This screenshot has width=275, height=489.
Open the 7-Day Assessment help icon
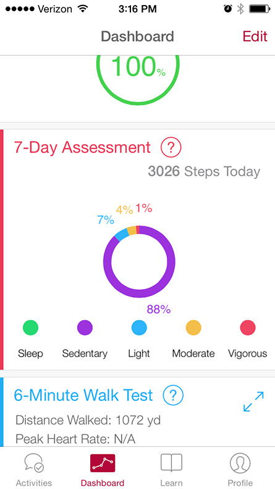pyautogui.click(x=171, y=147)
